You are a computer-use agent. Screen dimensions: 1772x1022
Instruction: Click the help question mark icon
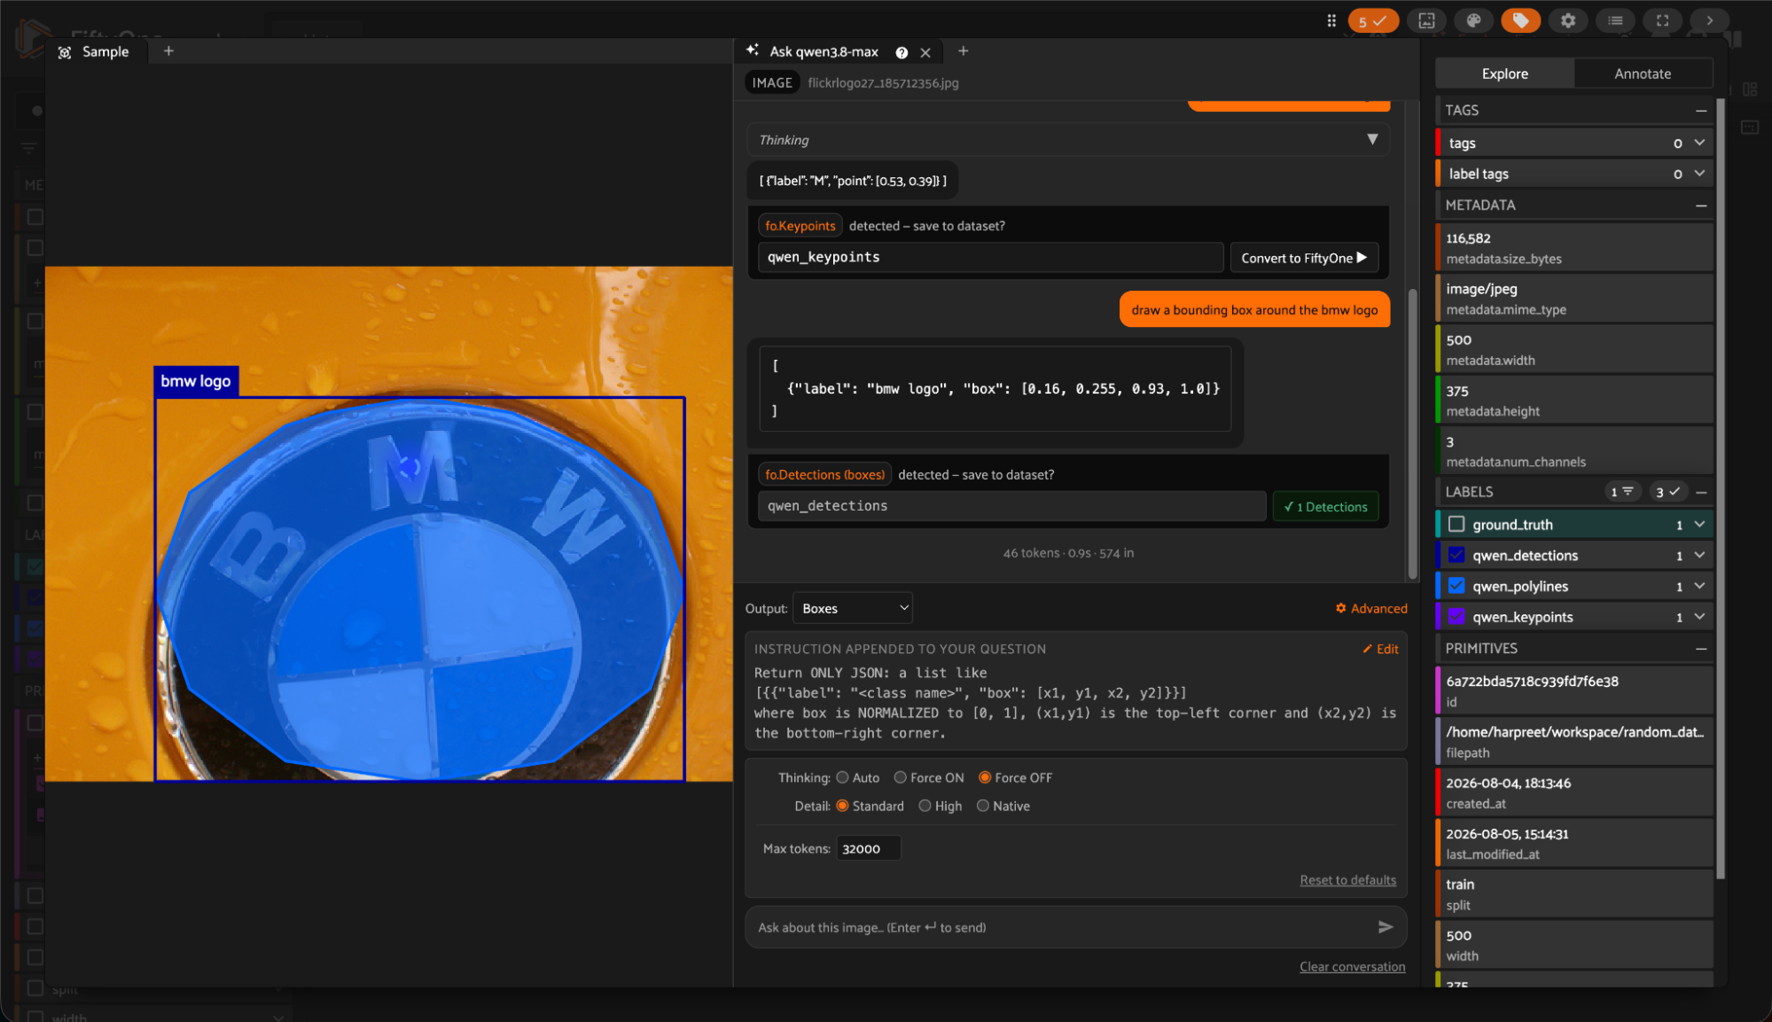pyautogui.click(x=902, y=52)
